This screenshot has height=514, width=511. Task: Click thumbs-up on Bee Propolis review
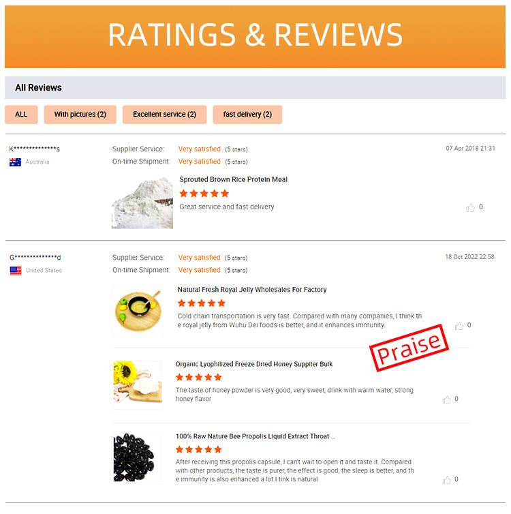click(x=446, y=480)
